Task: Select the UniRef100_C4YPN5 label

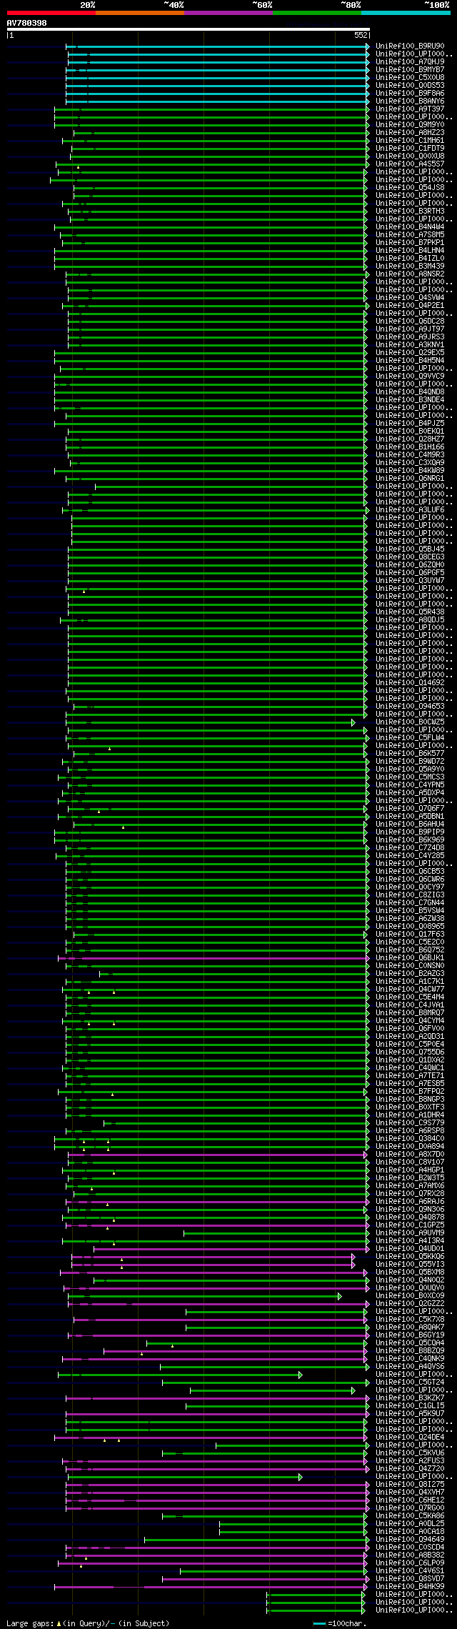Action: 410,785
